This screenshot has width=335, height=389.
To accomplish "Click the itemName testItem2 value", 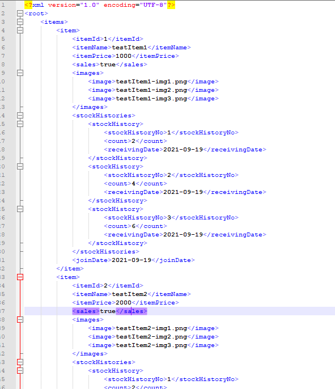I will [129, 294].
